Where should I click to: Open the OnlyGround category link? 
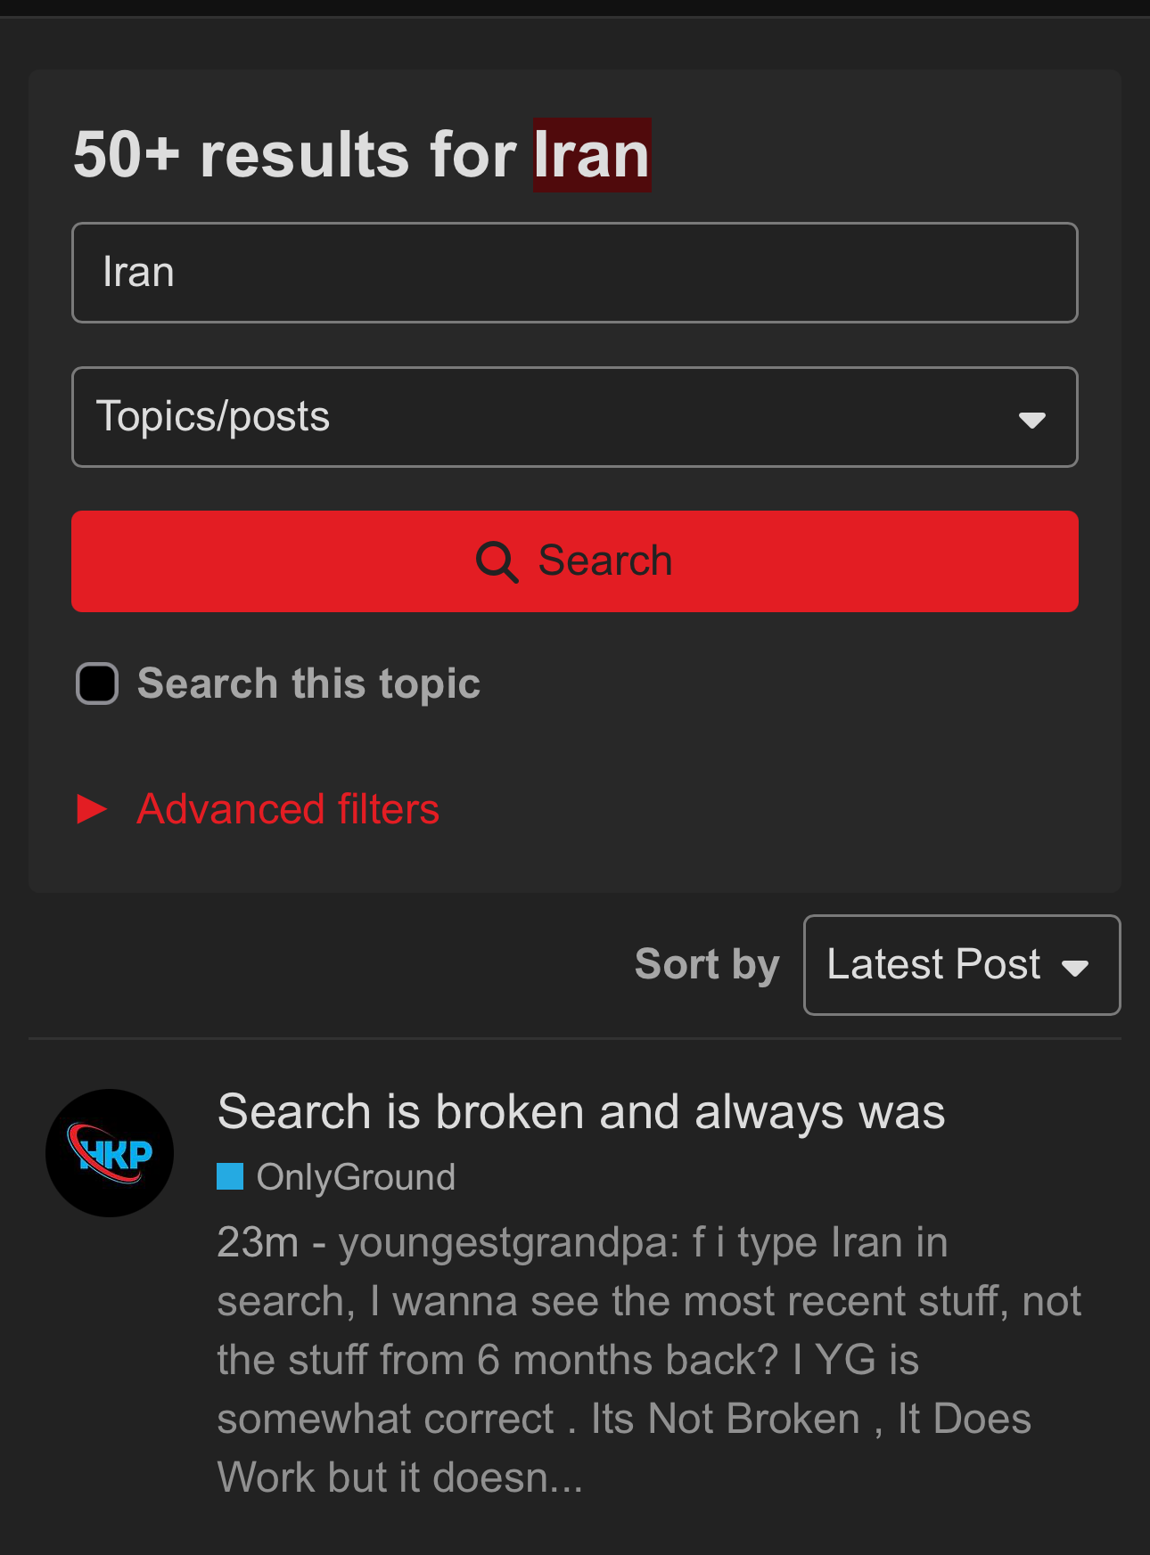point(356,1177)
